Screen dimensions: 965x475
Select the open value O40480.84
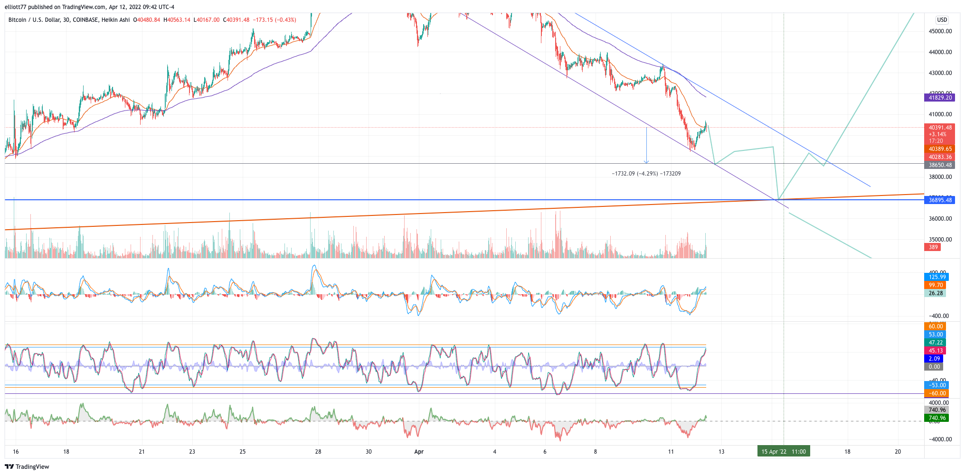[146, 20]
